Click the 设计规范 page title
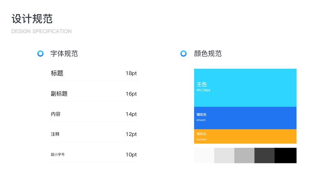The height and width of the screenshot is (187, 333). point(32,19)
